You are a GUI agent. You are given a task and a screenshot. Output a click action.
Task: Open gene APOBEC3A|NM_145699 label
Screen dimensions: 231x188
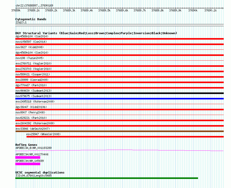tap(30, 161)
